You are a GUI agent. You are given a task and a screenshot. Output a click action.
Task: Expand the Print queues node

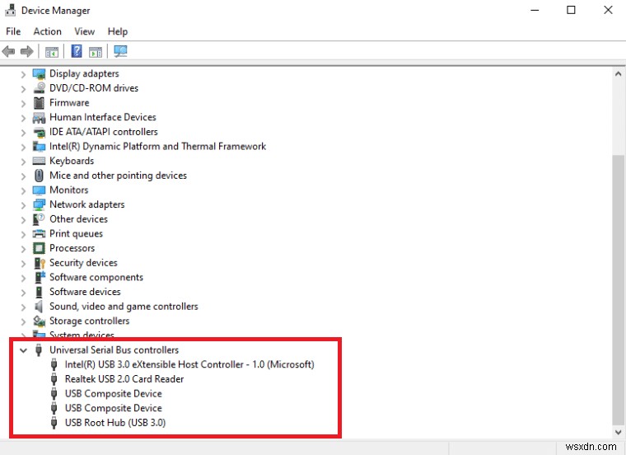23,234
